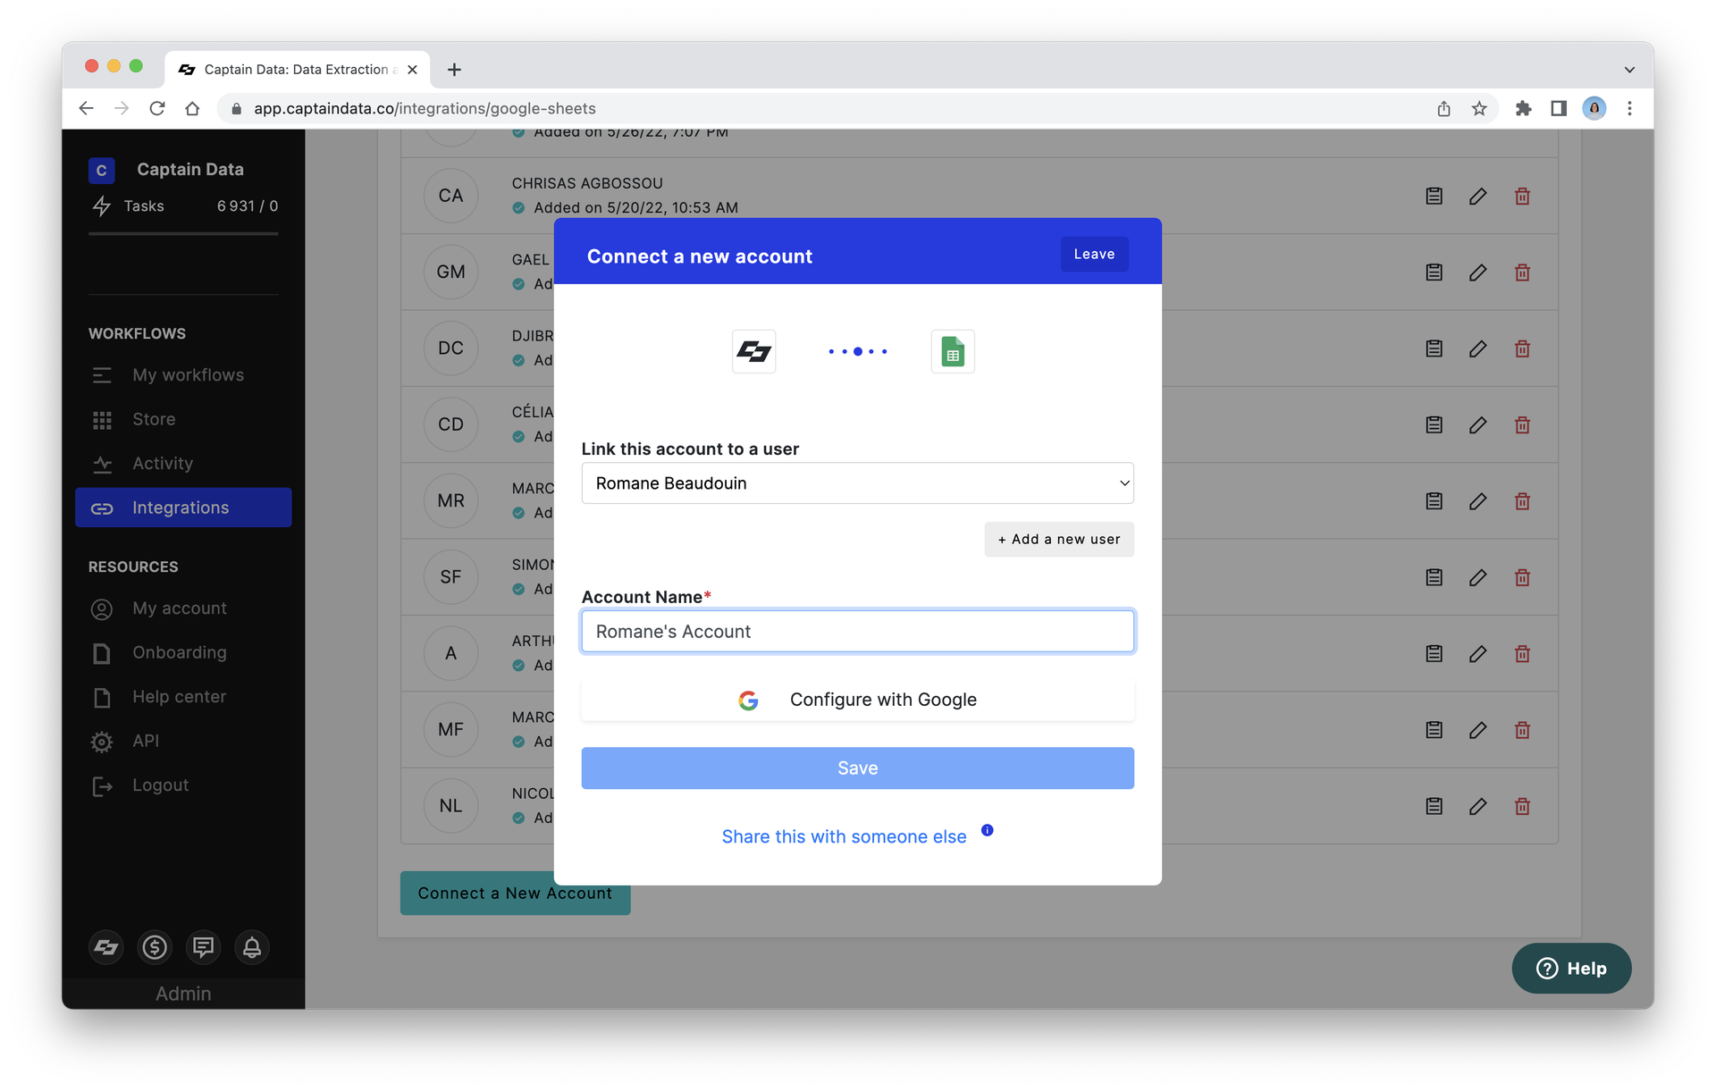Screen dimensions: 1716x1091
Task: Click browser back arrow
Action: pos(86,108)
